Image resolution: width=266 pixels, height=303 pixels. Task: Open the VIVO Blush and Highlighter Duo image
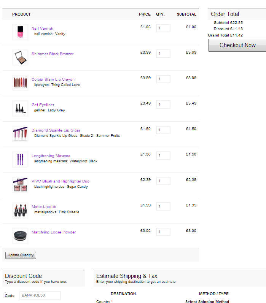click(x=20, y=185)
